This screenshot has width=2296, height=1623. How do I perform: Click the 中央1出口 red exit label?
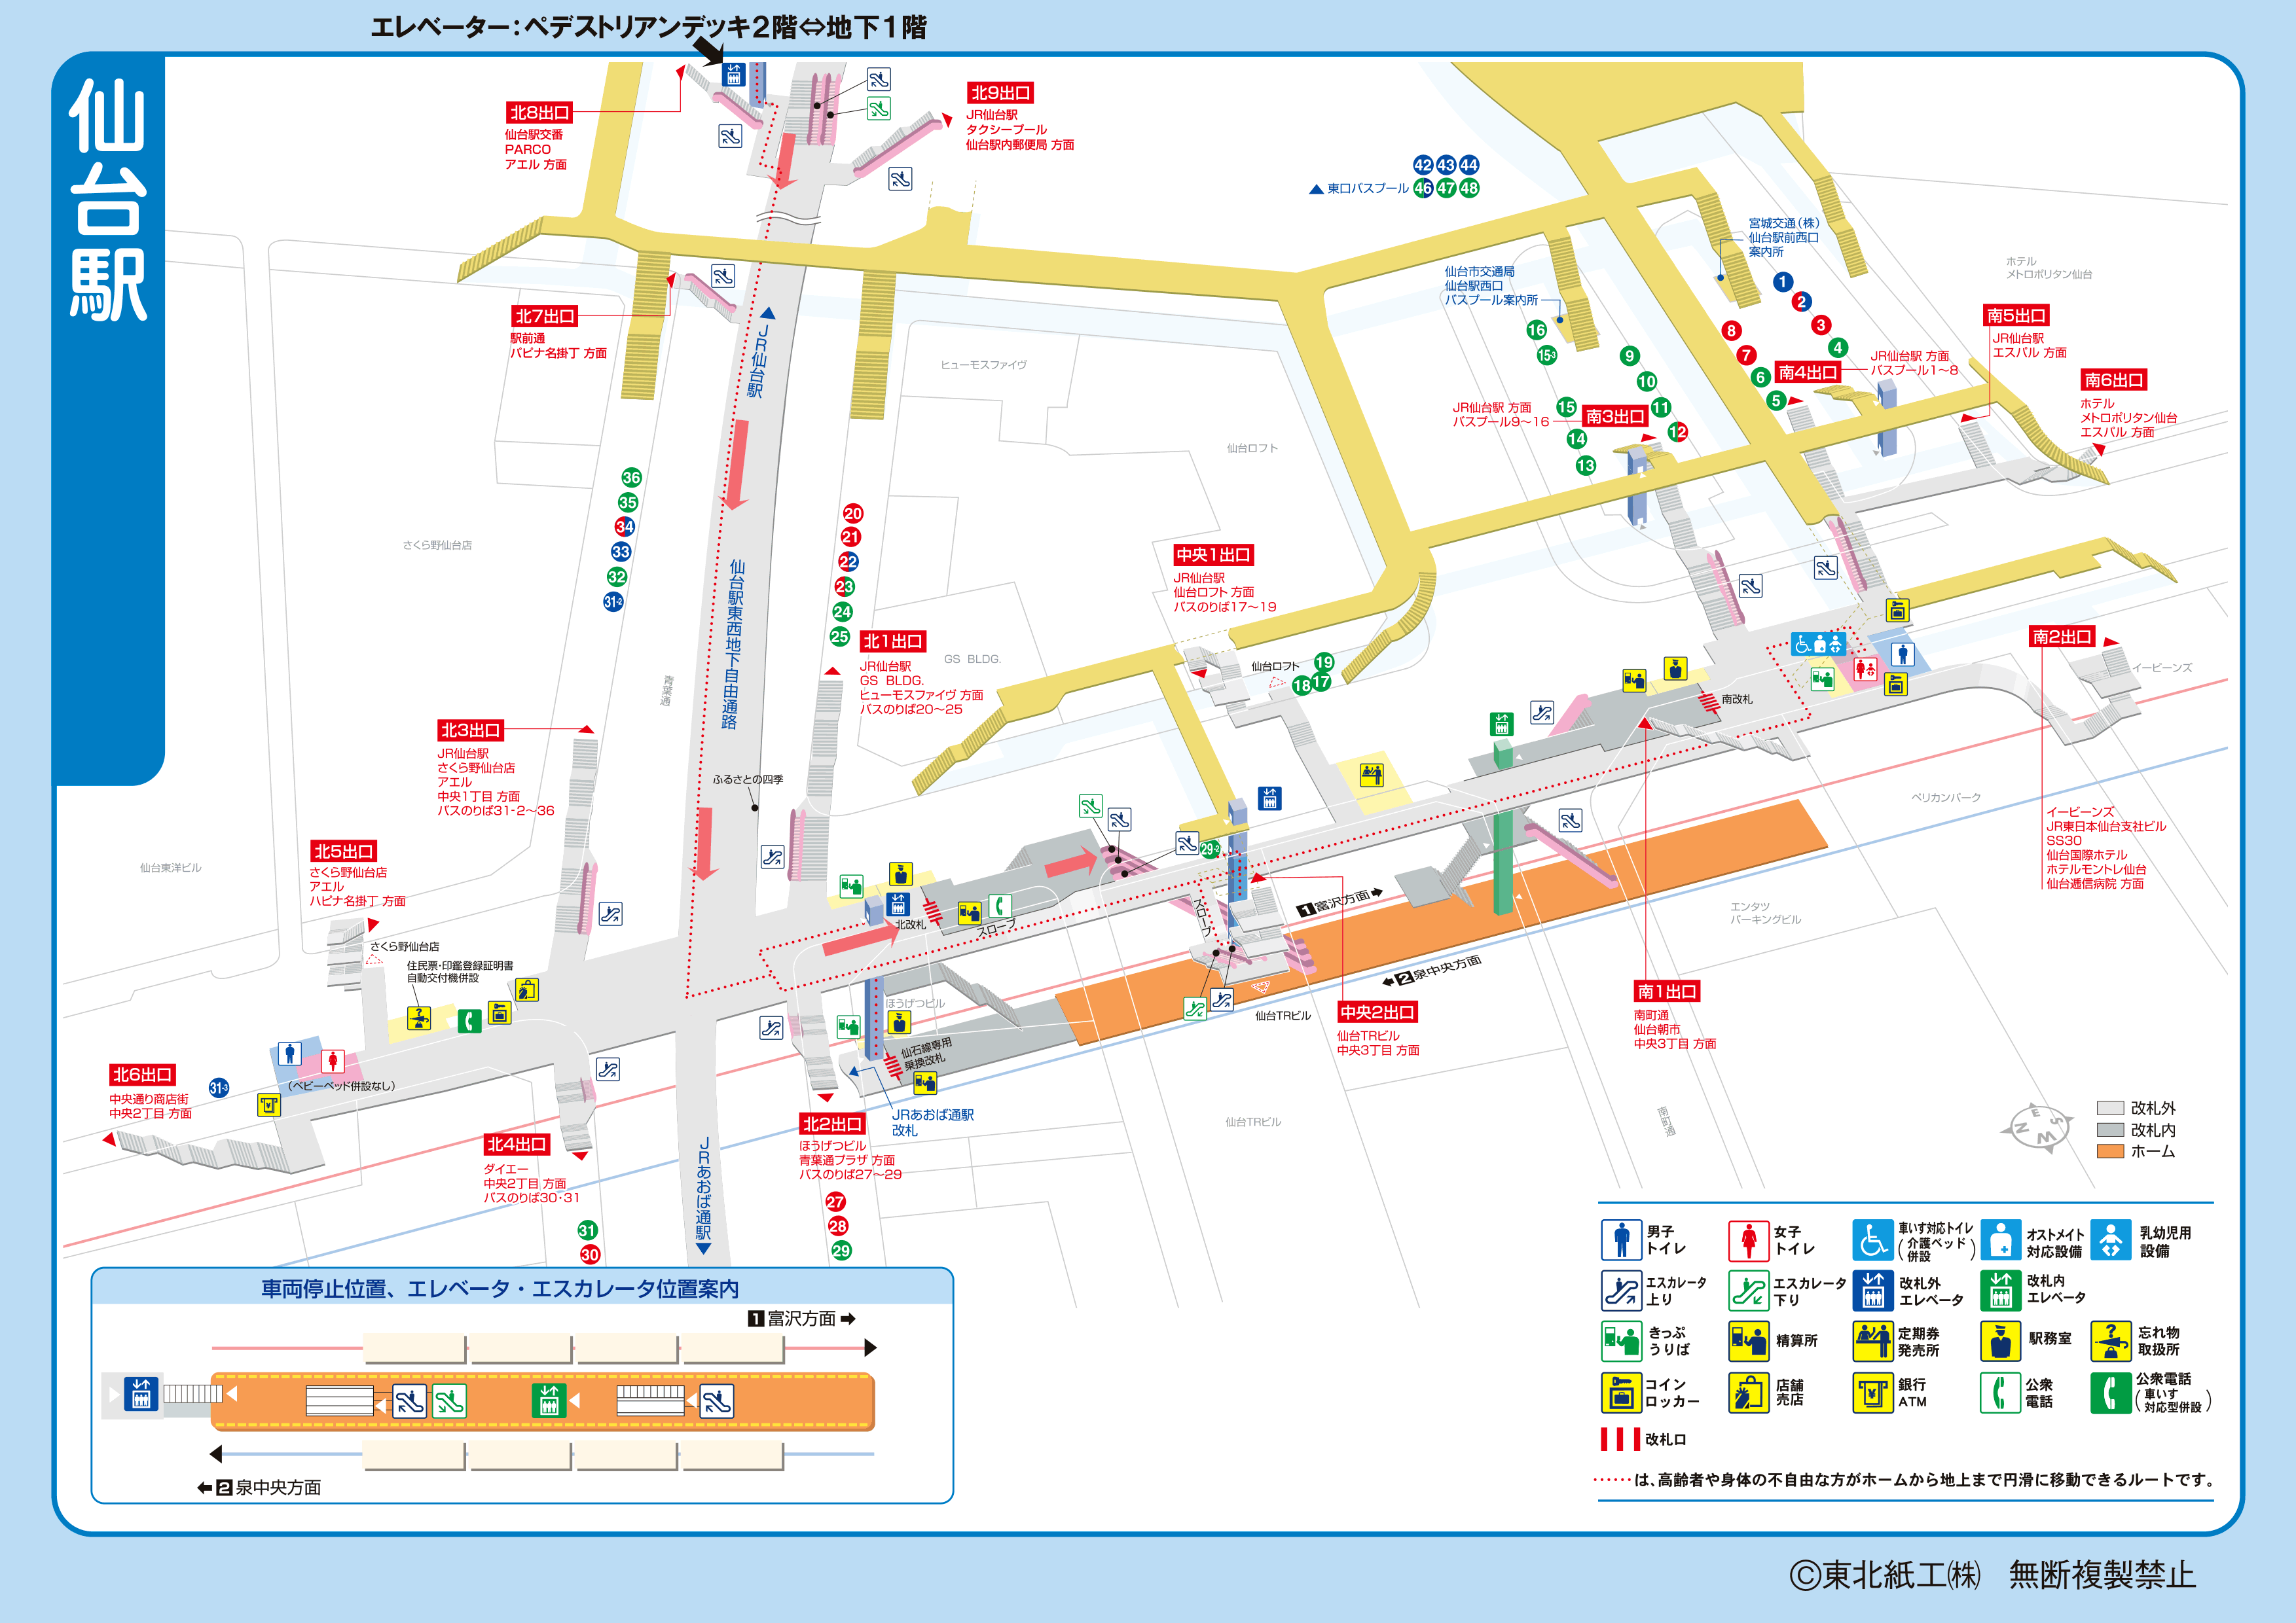[x=1213, y=555]
